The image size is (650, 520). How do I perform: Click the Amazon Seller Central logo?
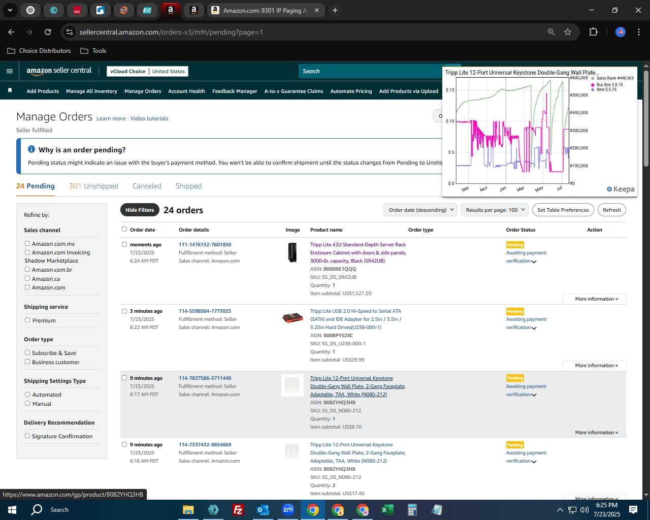[59, 71]
